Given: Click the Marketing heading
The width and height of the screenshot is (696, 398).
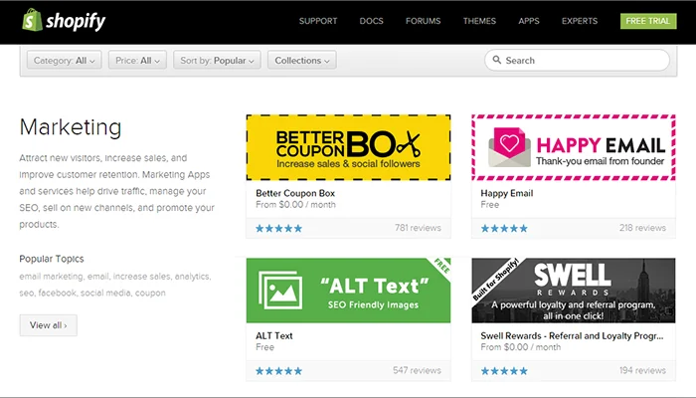Looking at the screenshot, I should tap(71, 127).
